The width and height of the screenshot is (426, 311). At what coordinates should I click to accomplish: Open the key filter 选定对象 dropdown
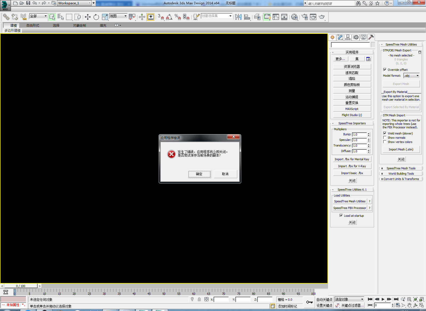(x=349, y=300)
